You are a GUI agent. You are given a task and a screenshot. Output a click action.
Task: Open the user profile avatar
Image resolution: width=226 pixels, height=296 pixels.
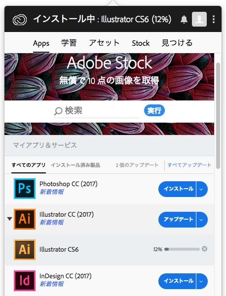[199, 19]
